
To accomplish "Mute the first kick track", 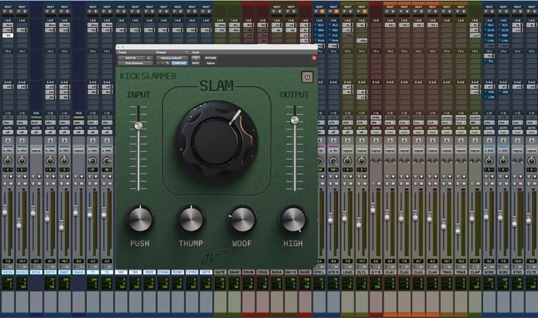I will coord(11,184).
